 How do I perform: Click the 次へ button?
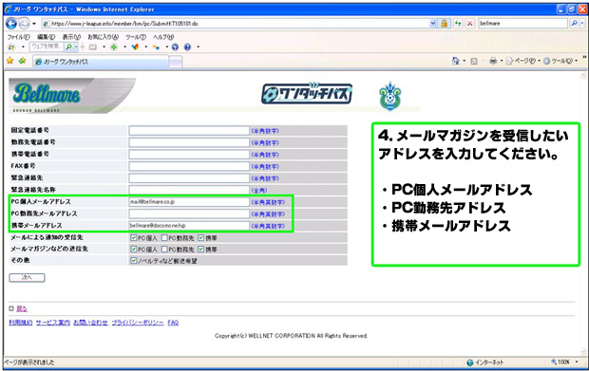[27, 278]
